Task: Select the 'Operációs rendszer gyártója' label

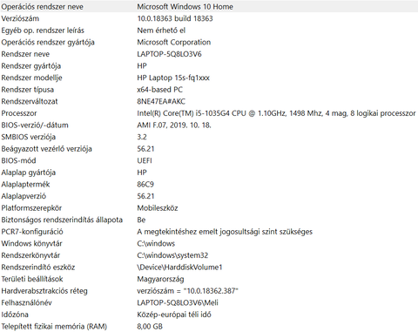Action: click(48, 43)
